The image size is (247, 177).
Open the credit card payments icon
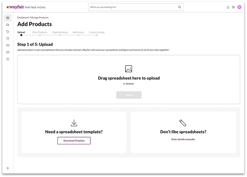click(x=8, y=45)
